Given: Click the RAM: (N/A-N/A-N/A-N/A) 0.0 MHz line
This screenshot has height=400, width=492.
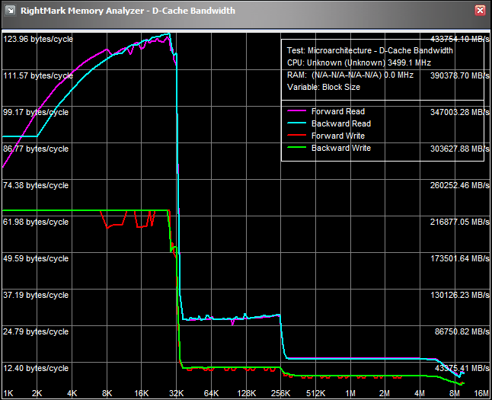Looking at the screenshot, I should coord(350,75).
